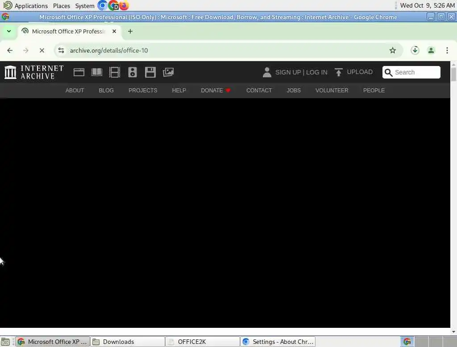
Task: Open the System menu
Action: (85, 5)
